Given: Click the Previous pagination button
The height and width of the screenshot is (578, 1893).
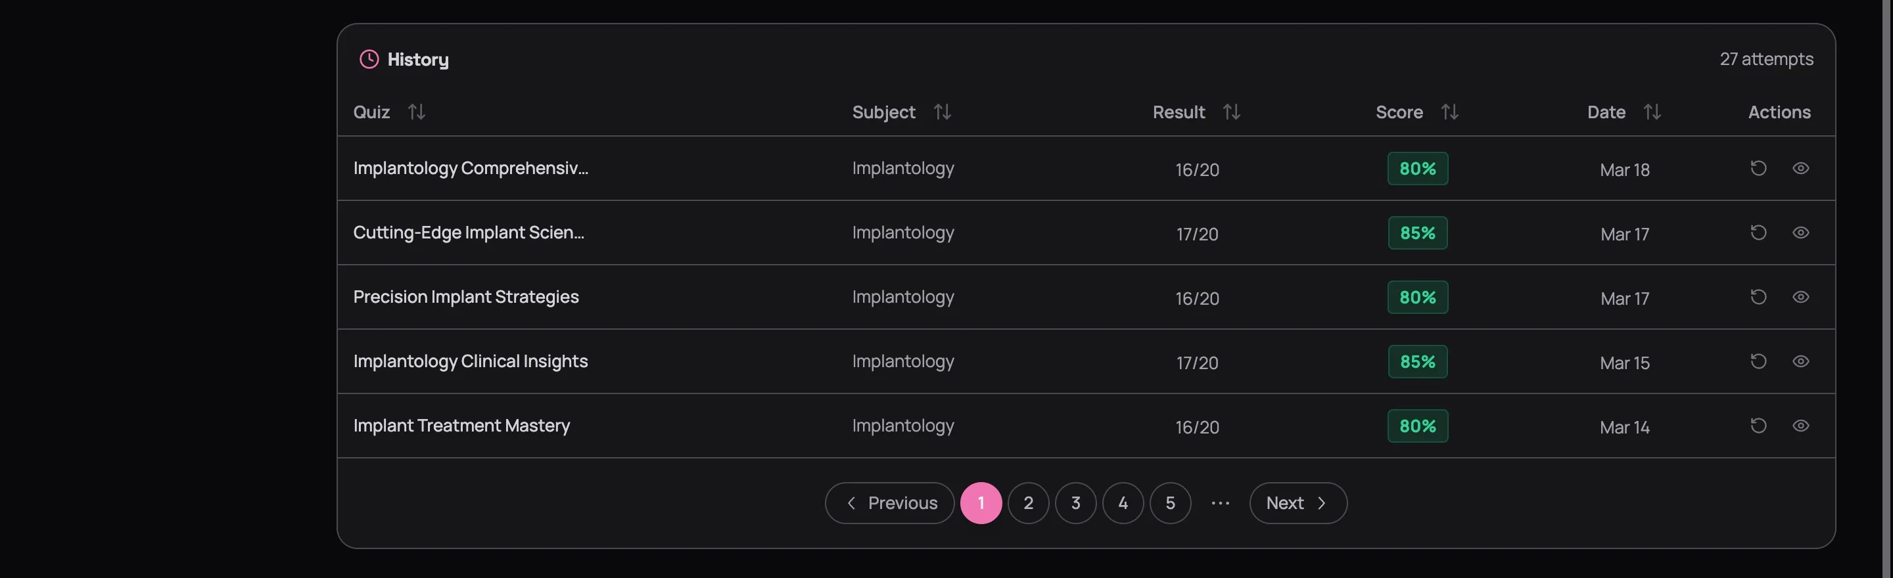Looking at the screenshot, I should coord(889,502).
